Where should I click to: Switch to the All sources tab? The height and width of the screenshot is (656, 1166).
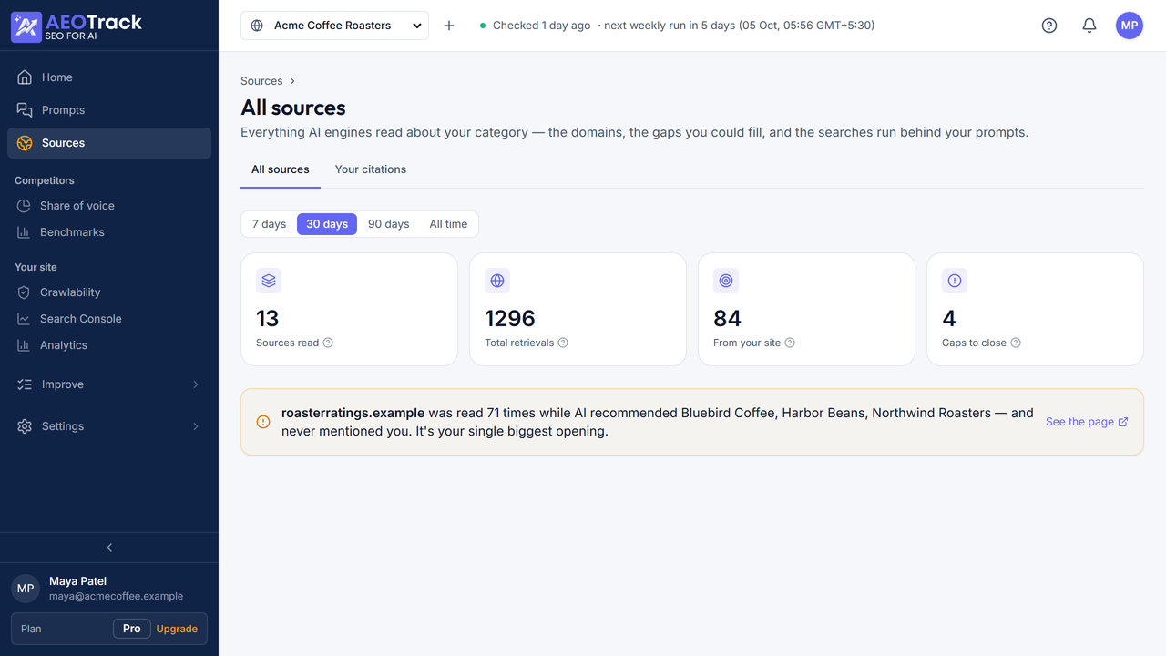click(281, 169)
